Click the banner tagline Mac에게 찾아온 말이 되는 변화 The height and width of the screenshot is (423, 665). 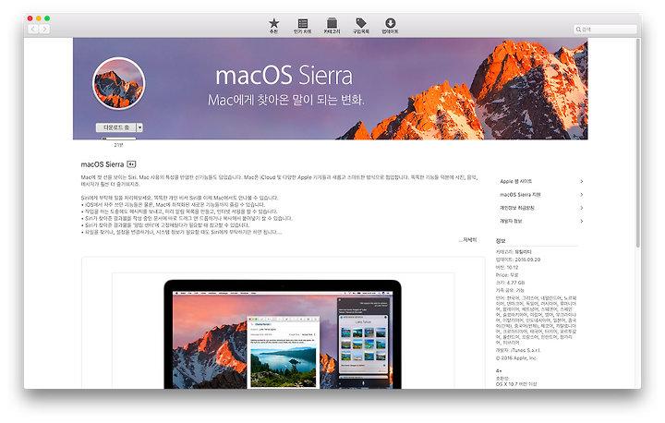pyautogui.click(x=285, y=100)
